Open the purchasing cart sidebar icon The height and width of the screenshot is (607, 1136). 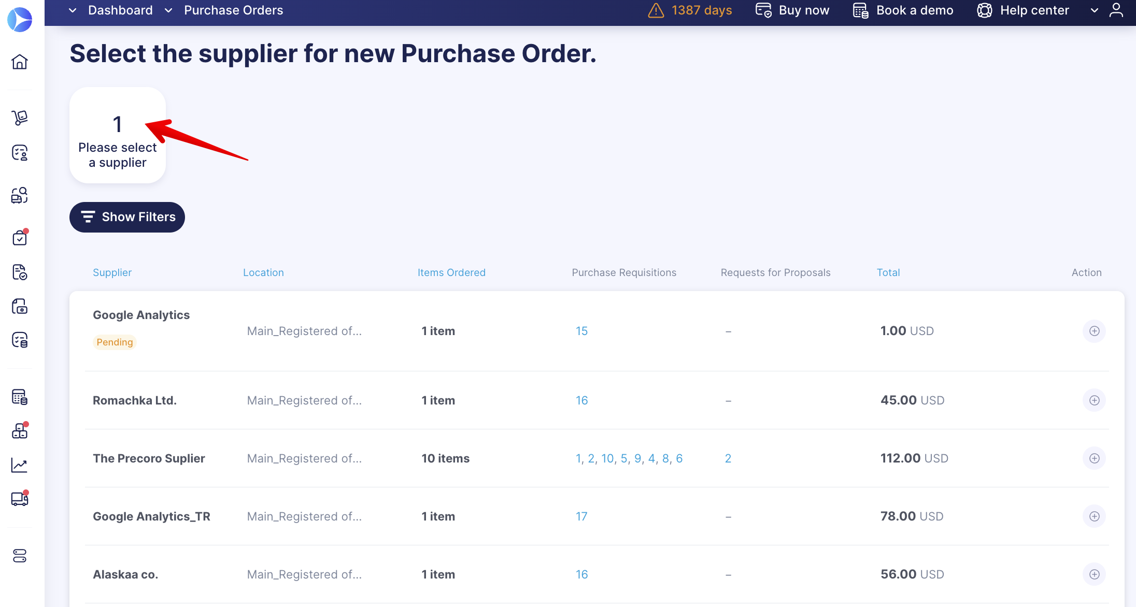20,118
